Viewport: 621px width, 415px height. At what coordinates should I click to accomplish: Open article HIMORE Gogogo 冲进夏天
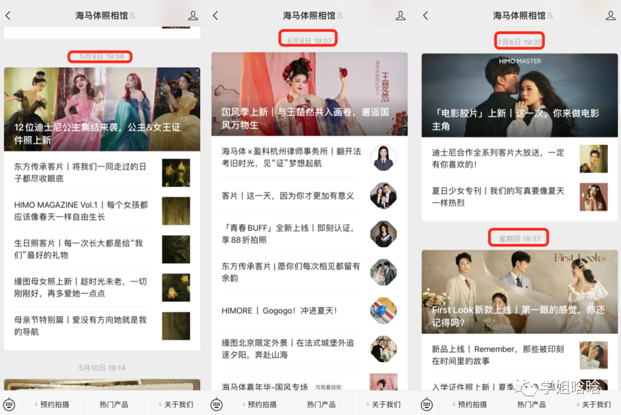click(x=309, y=311)
